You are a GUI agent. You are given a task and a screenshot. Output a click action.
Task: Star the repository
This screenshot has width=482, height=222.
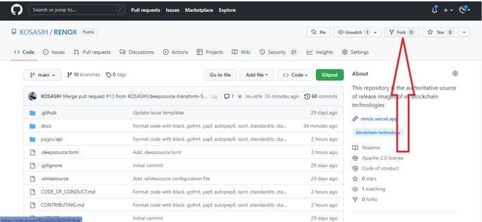coord(440,32)
